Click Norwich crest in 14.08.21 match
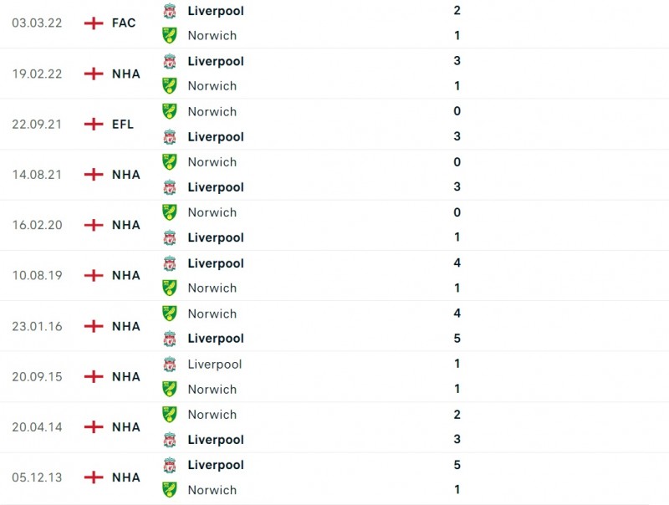The width and height of the screenshot is (669, 505). point(170,162)
